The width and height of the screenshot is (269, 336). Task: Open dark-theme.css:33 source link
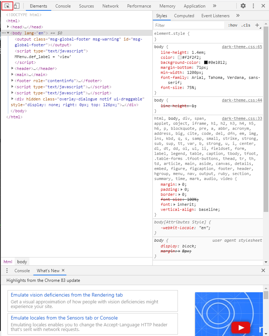tap(242, 118)
